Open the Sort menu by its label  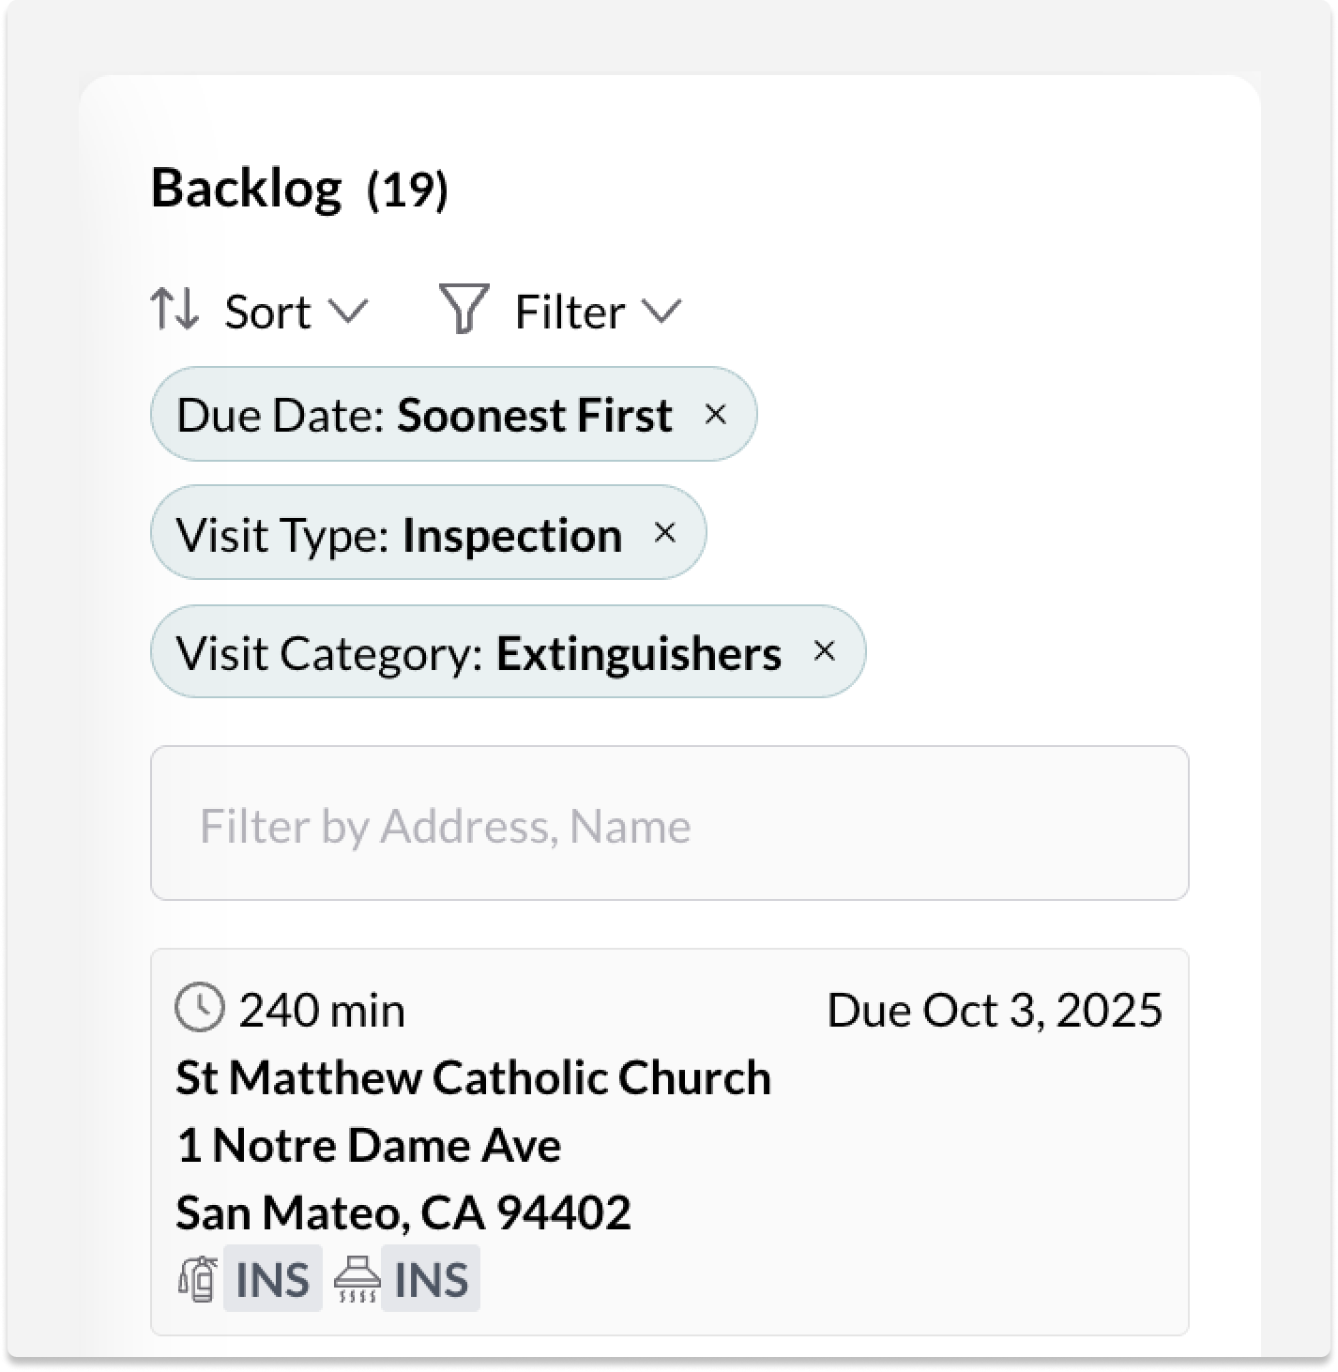point(267,312)
